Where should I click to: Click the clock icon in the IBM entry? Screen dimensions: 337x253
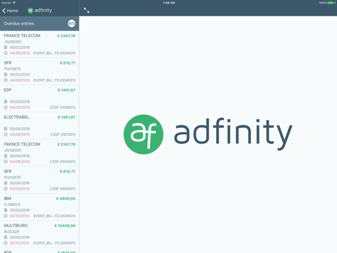pos(6,216)
